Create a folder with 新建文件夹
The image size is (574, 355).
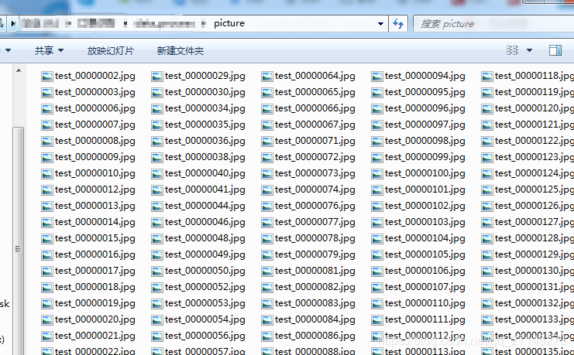[180, 50]
